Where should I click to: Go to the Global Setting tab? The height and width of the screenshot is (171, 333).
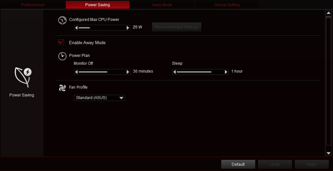point(227,5)
